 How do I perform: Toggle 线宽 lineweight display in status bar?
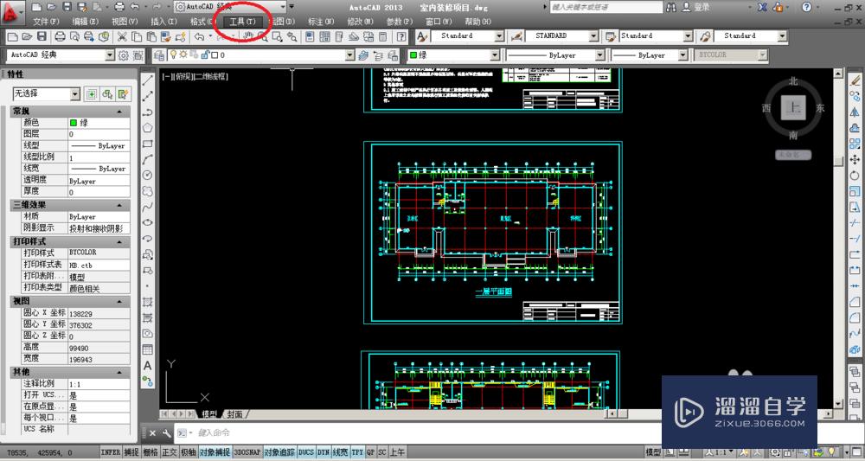[340, 452]
